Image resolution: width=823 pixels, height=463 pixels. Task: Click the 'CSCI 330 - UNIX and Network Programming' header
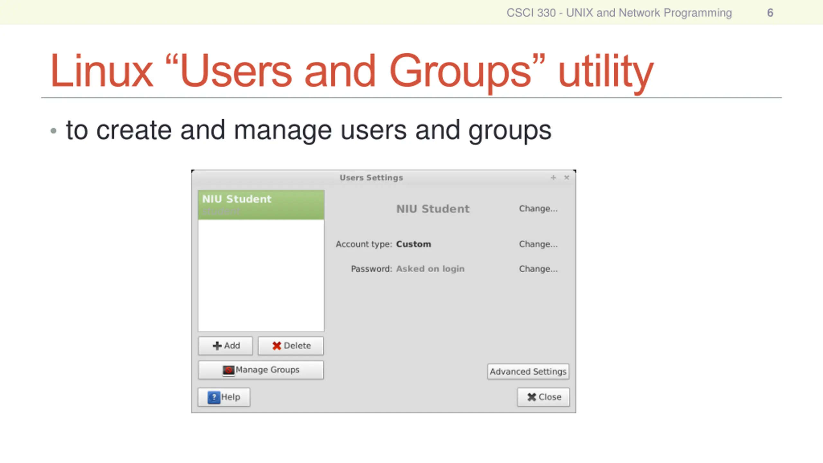coord(619,13)
